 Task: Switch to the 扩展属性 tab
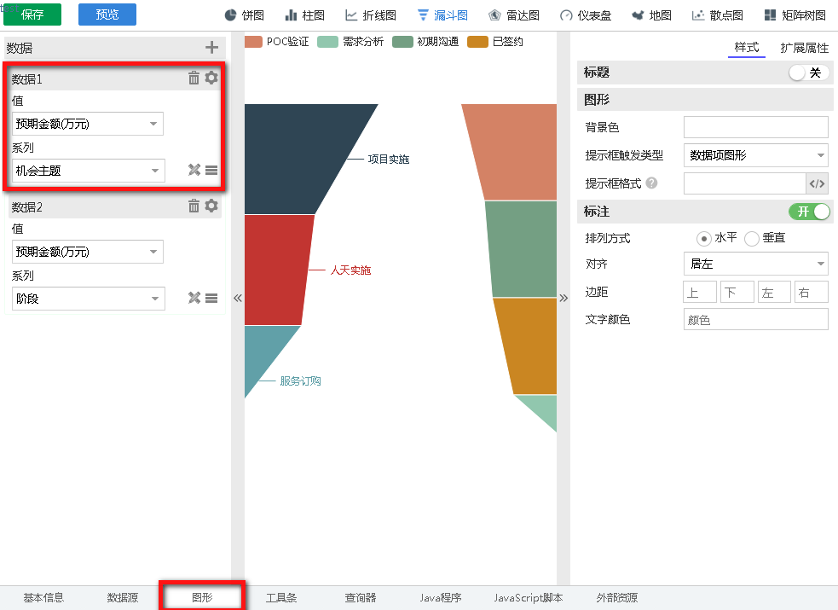[x=805, y=48]
